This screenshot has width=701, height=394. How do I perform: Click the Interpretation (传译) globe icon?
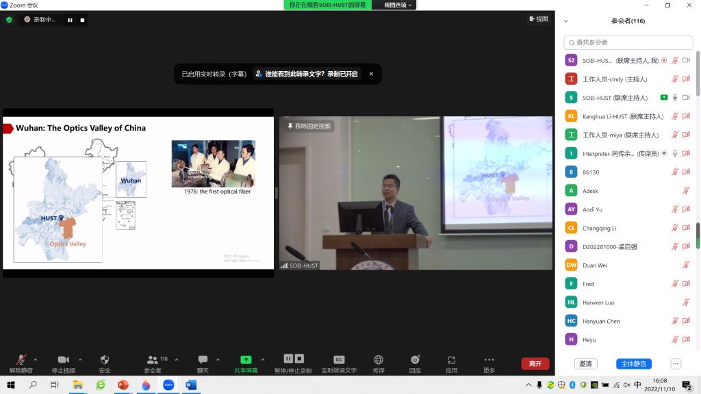coord(378,360)
